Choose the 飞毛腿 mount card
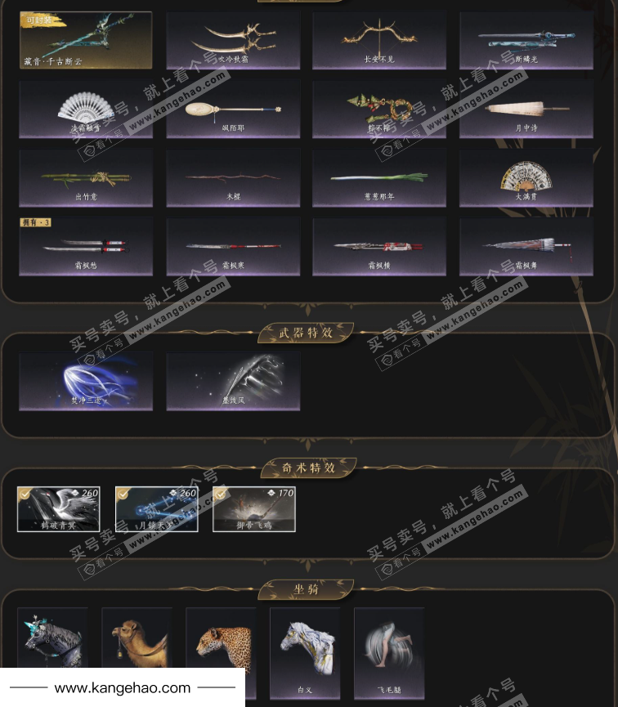Screen dimensions: 618x707 coord(389,653)
